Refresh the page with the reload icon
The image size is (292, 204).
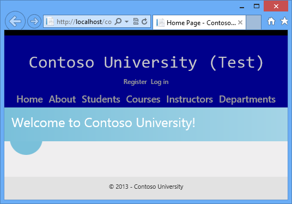coord(144,21)
